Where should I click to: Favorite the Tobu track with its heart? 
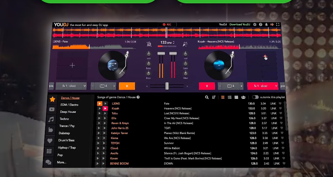click(280, 113)
